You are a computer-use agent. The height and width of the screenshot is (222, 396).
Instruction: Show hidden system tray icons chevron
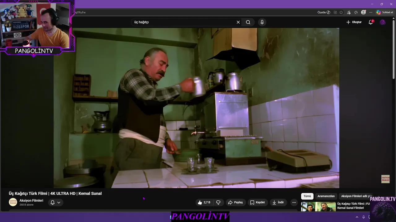357,217
